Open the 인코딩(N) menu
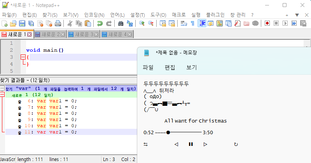Screen dimensions: 311x163 [94, 15]
